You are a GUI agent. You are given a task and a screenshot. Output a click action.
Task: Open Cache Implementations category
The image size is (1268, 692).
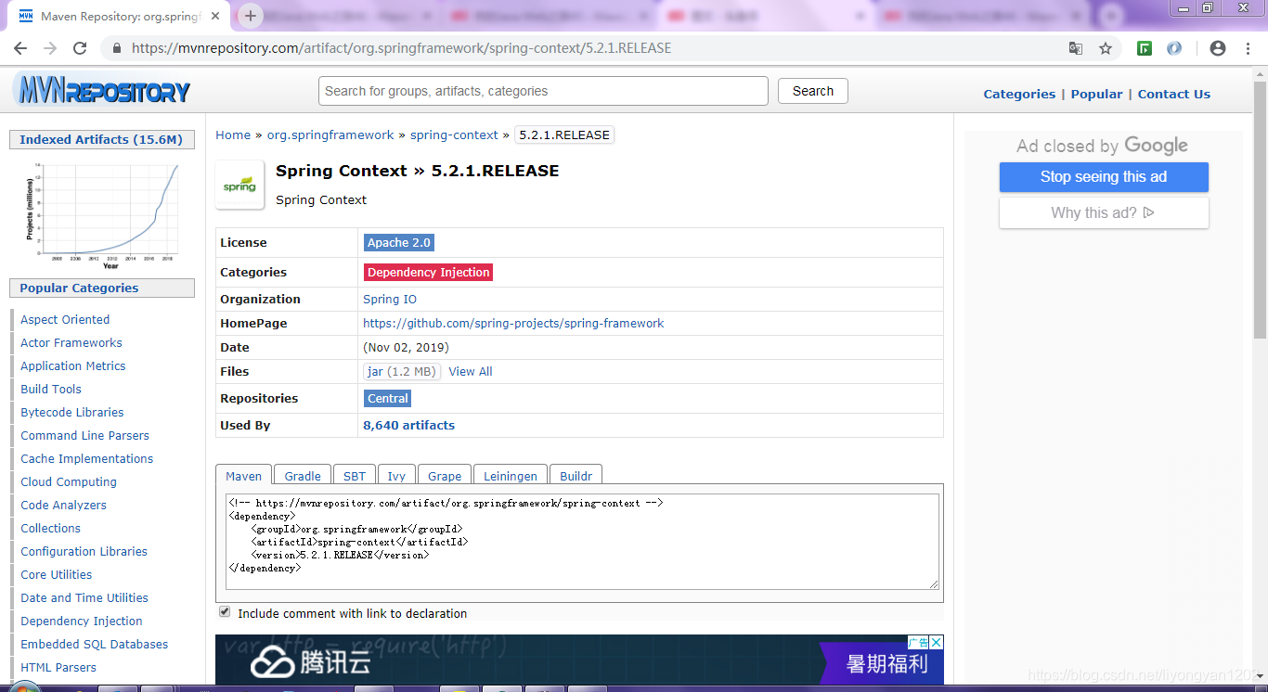(x=87, y=458)
